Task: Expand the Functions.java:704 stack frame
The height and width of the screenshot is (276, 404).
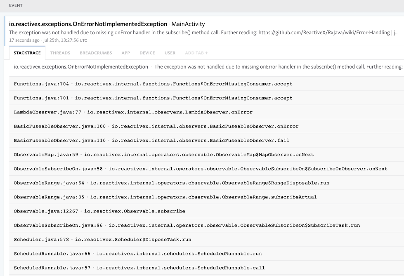Action: (x=207, y=84)
